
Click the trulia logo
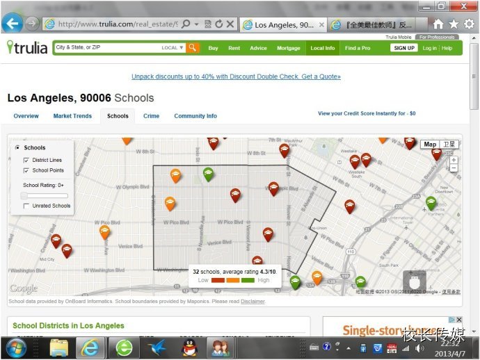27,48
